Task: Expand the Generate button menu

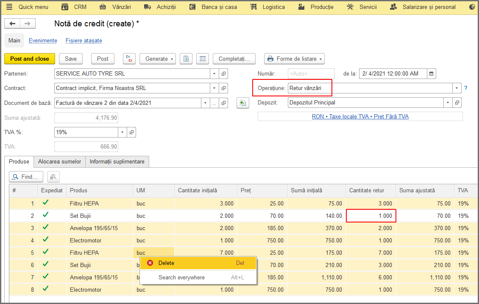Action: [x=158, y=59]
